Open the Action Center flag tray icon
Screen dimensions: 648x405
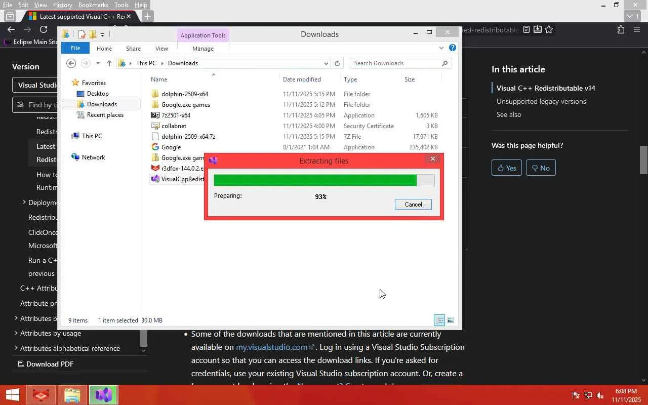[576, 395]
